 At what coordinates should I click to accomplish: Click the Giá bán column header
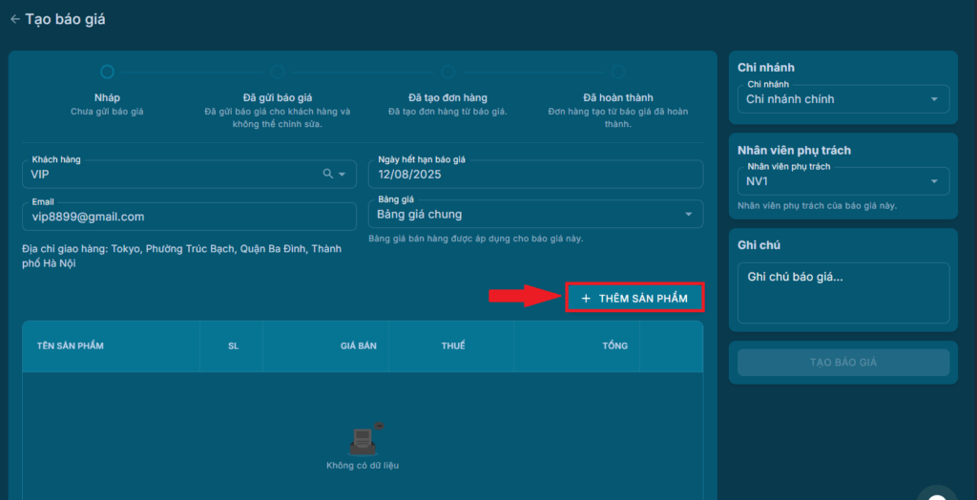(358, 345)
